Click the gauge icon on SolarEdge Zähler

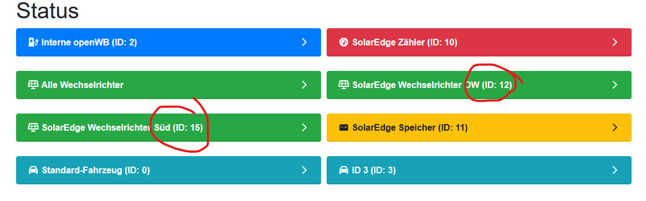click(344, 42)
